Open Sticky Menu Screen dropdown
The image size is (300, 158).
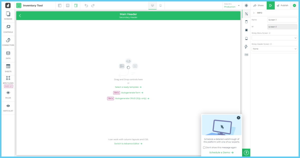(x=274, y=38)
